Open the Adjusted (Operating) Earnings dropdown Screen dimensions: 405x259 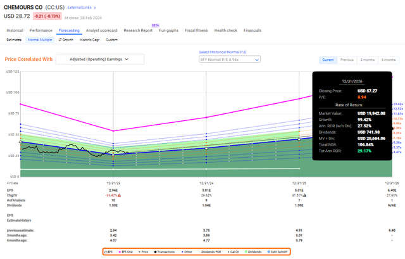pyautogui.click(x=100, y=59)
